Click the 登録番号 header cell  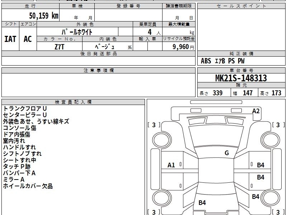(x=128, y=6)
